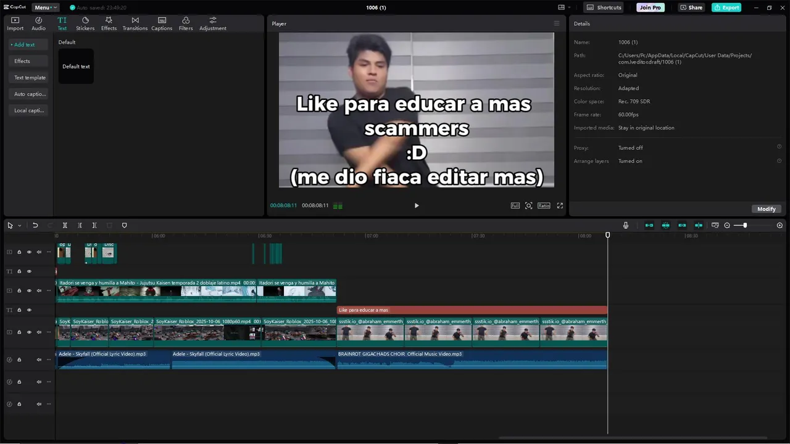Mute the Adele Skyfall audio track
Screen dimensions: 790x444
coord(39,360)
